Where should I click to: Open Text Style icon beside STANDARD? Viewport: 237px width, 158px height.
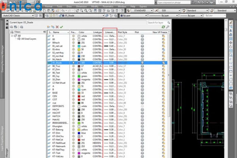(128, 11)
